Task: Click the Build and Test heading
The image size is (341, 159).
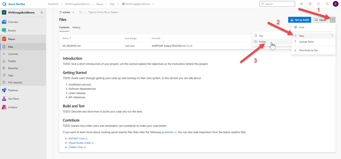Action: click(x=73, y=106)
